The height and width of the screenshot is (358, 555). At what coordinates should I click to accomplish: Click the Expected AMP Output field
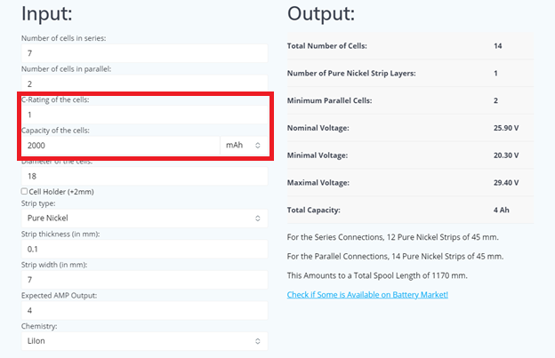point(143,311)
